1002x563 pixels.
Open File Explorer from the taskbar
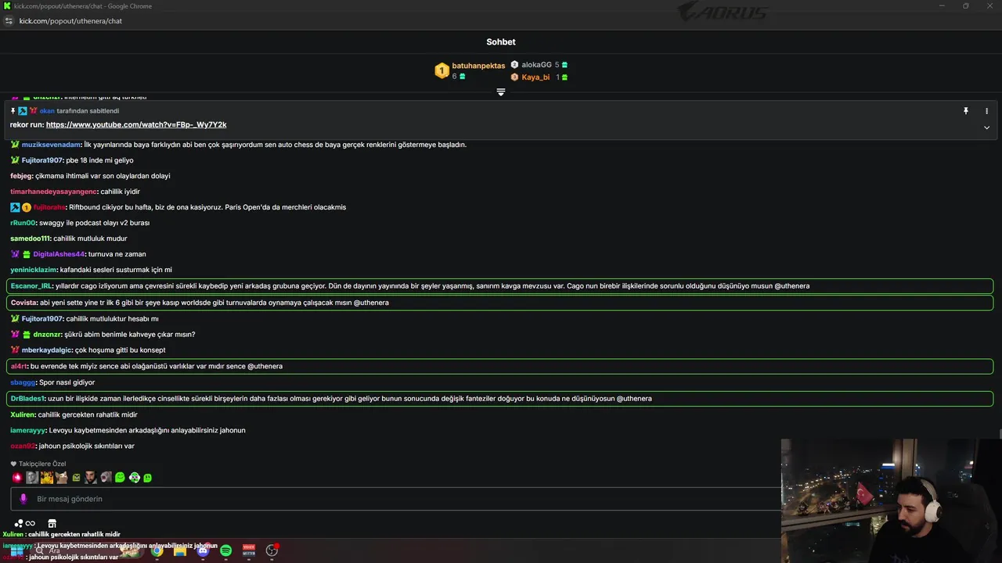(x=179, y=550)
